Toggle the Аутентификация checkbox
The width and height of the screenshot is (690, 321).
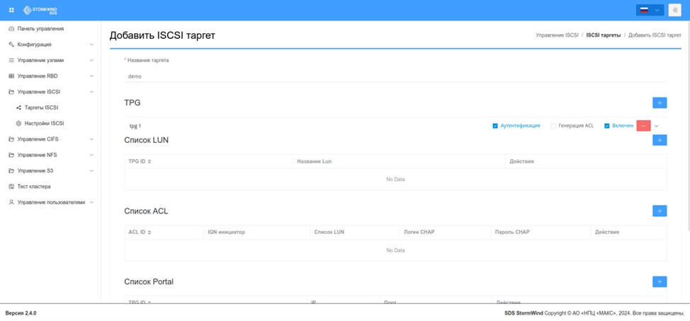[x=495, y=126]
